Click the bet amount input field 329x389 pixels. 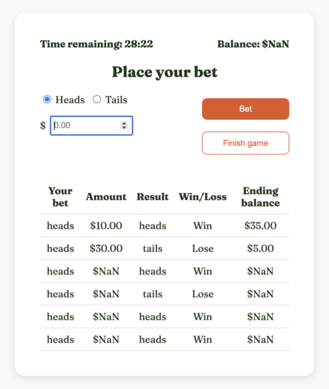[85, 126]
